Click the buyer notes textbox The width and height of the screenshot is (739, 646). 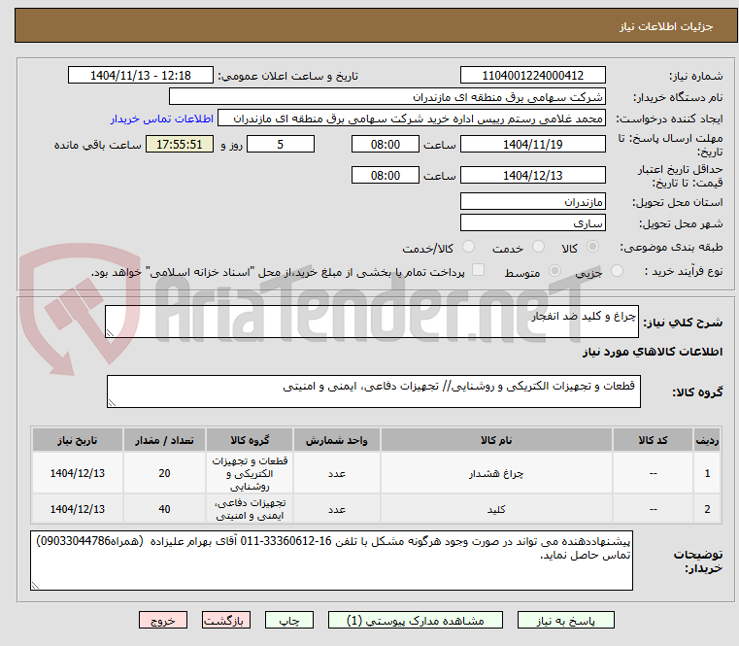[x=331, y=561]
